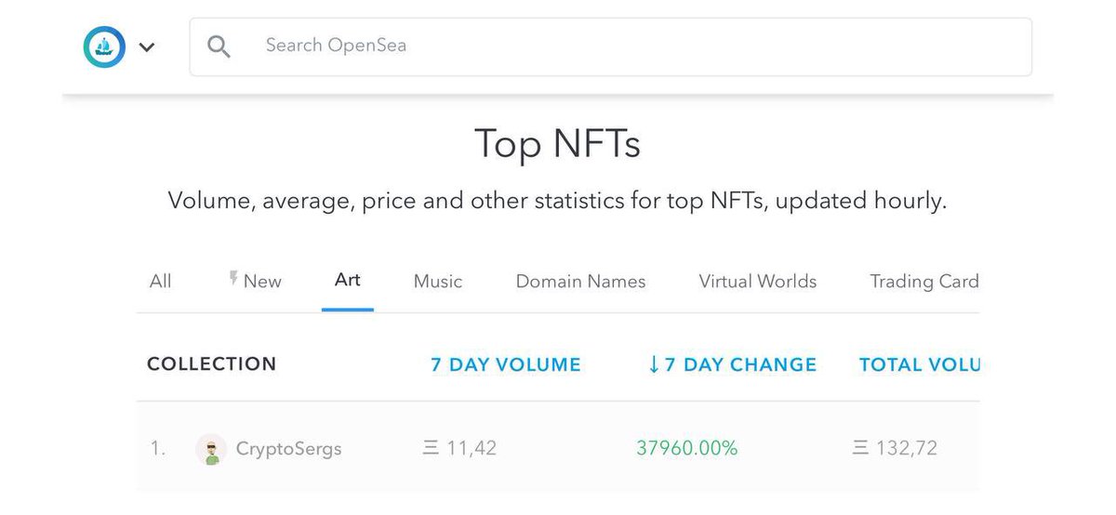Switch to the Virtual Worlds tab
Screen dimensions: 1116x515
(758, 281)
